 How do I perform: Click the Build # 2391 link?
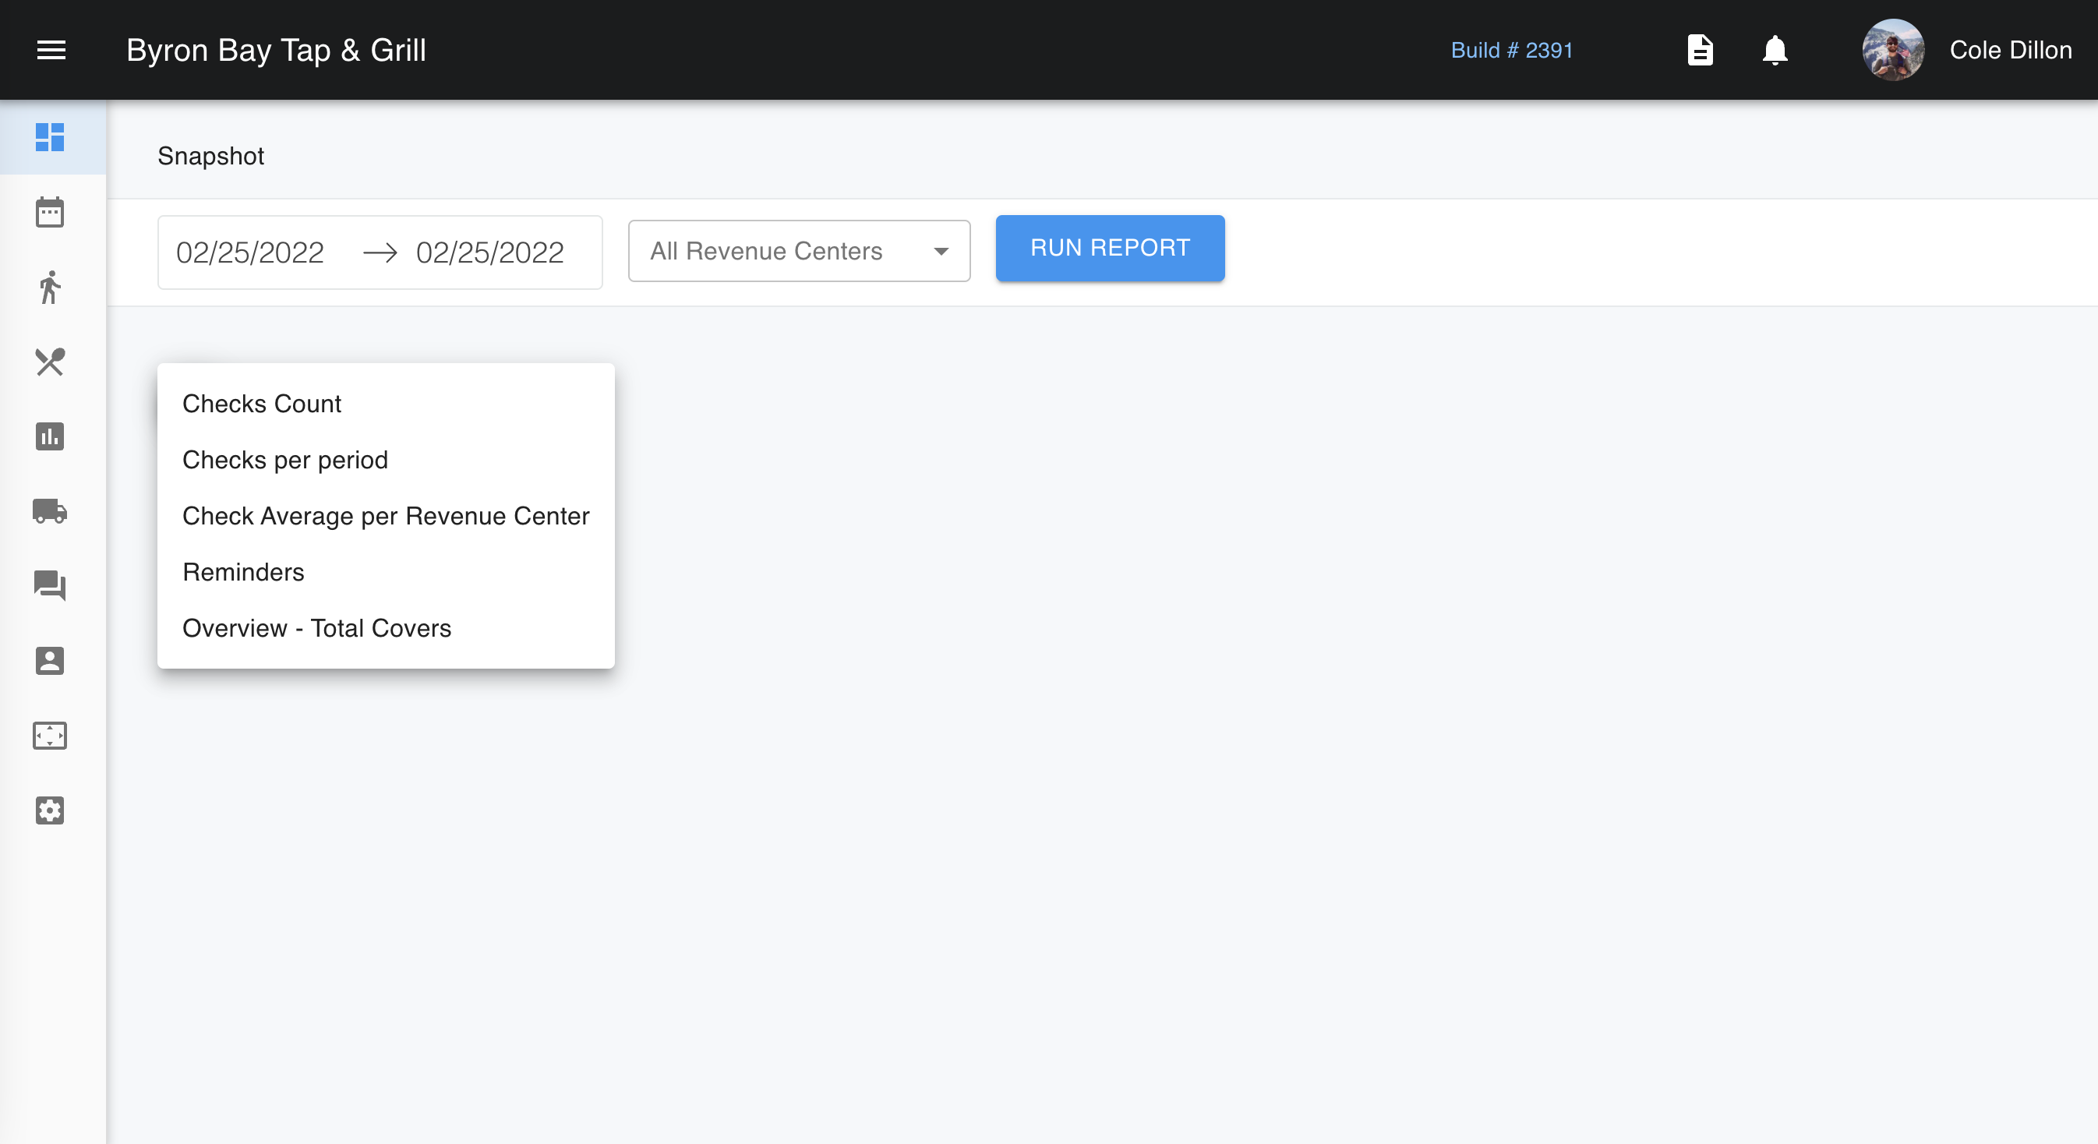pos(1512,51)
